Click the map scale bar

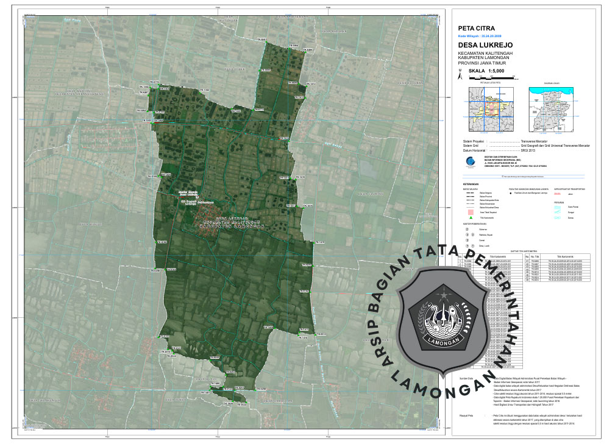[492, 77]
